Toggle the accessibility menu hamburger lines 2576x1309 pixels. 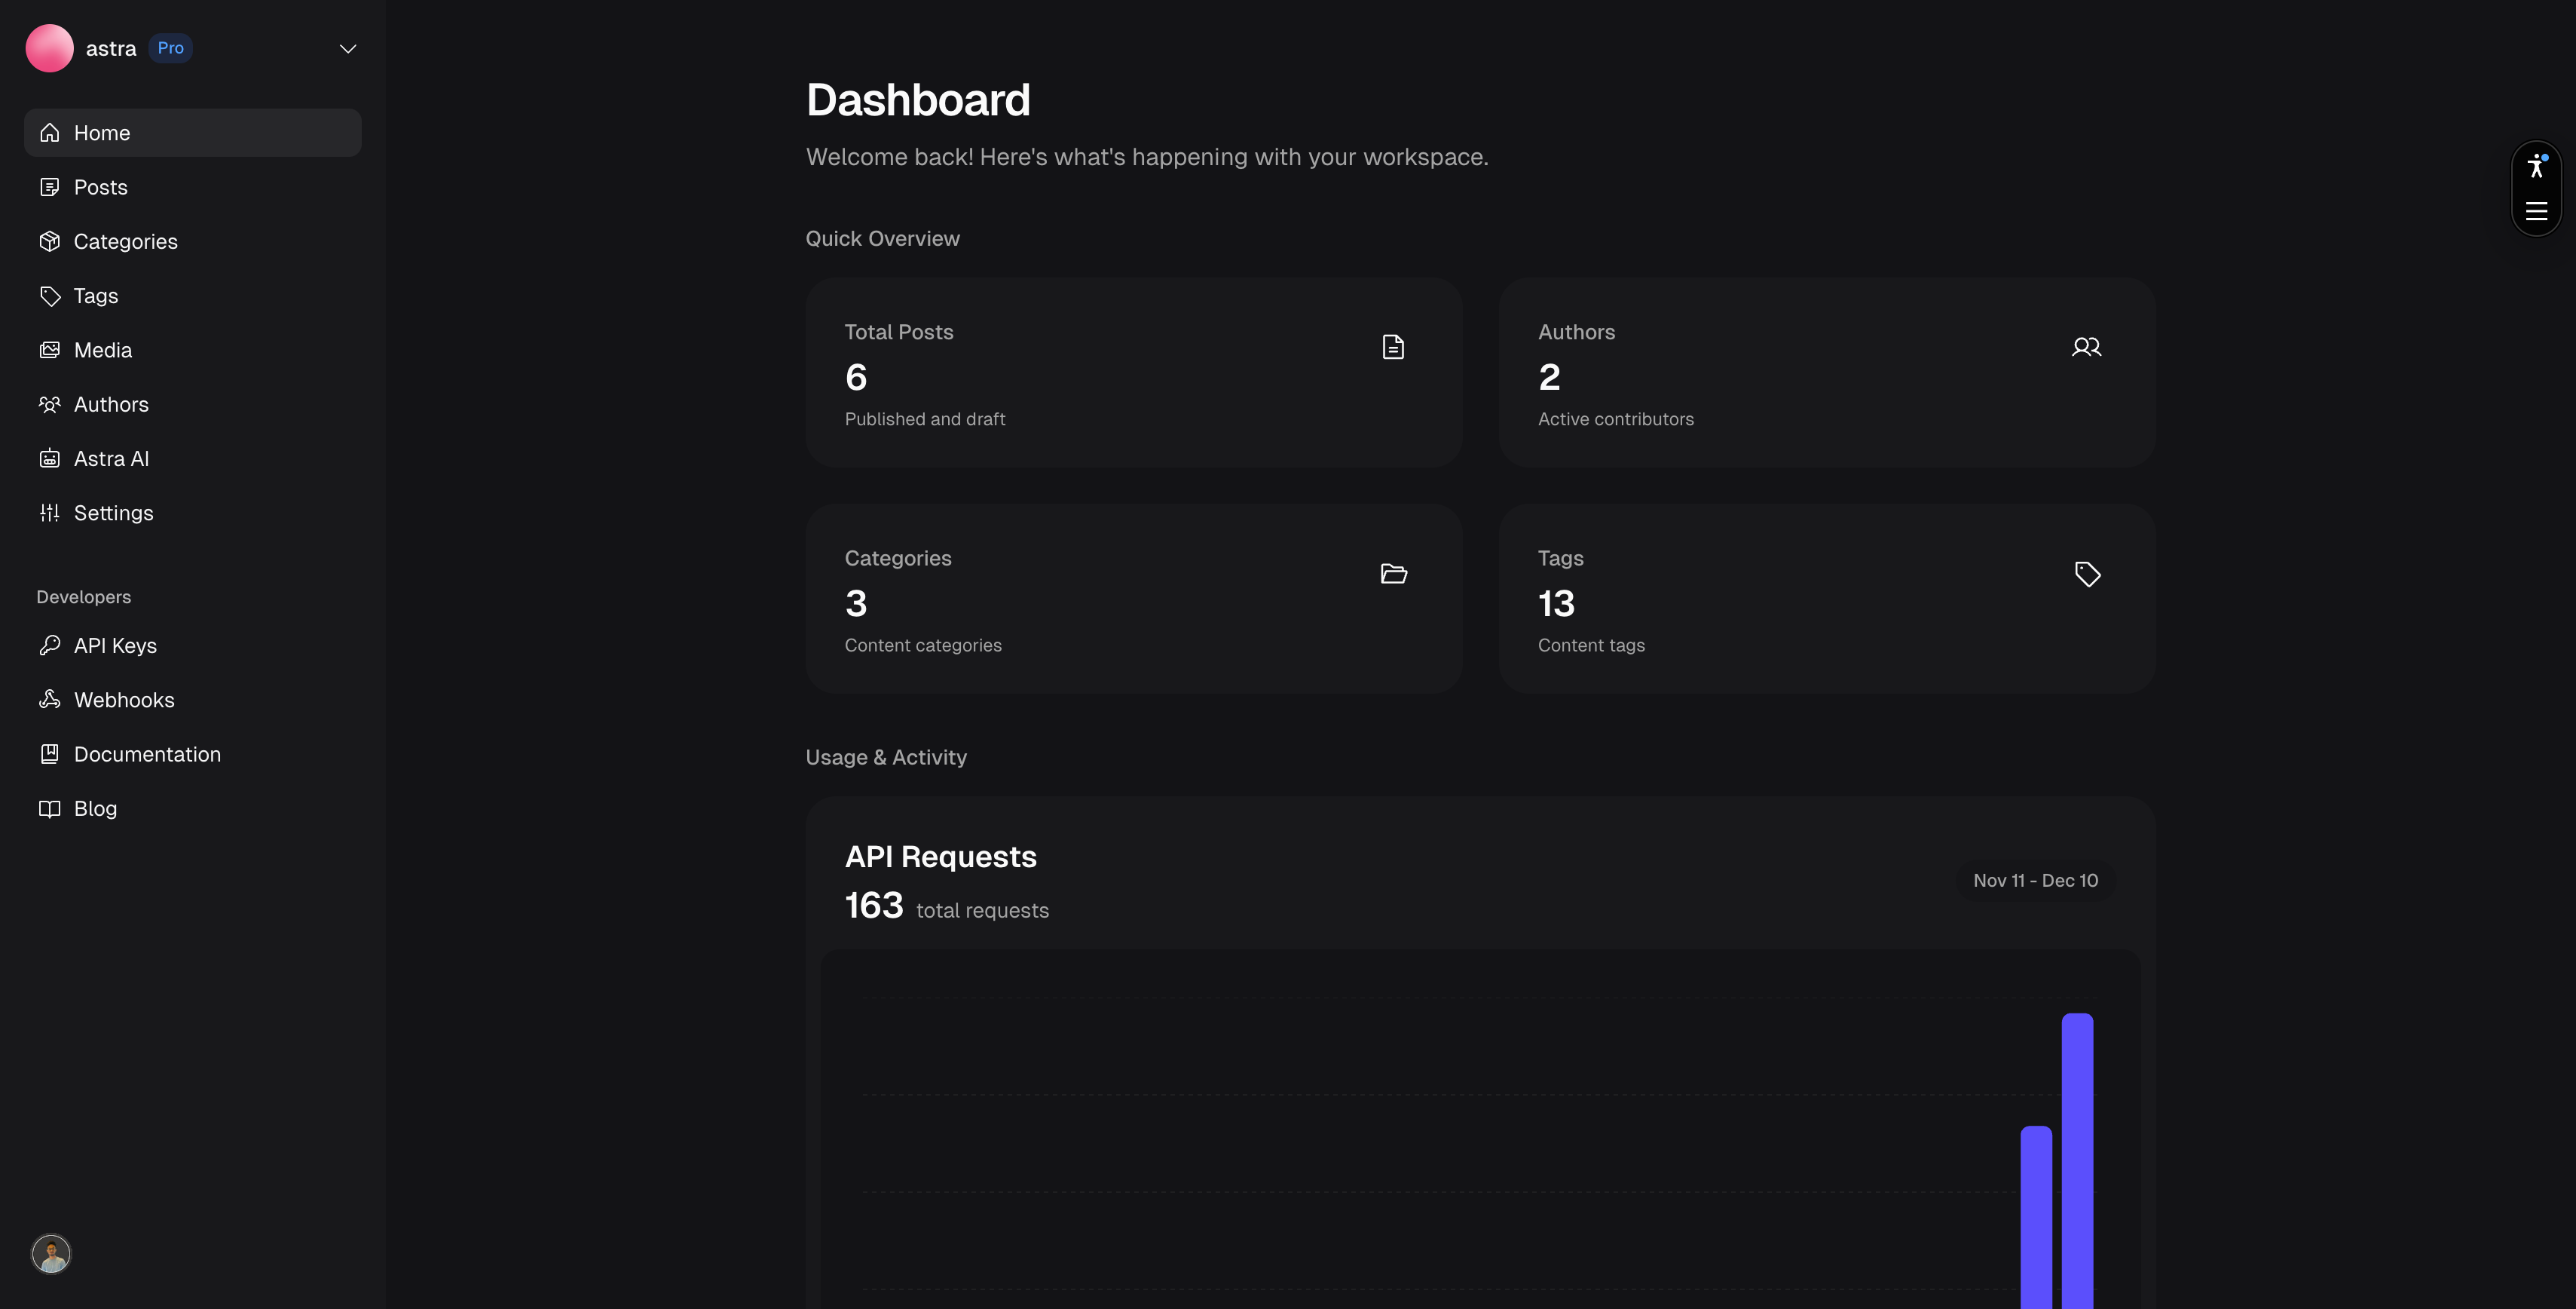coord(2537,211)
